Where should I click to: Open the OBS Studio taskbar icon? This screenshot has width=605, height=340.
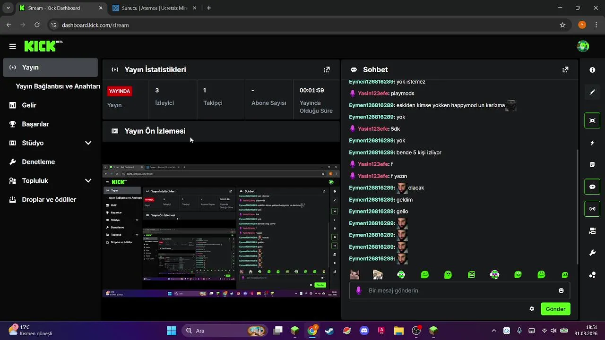416,331
